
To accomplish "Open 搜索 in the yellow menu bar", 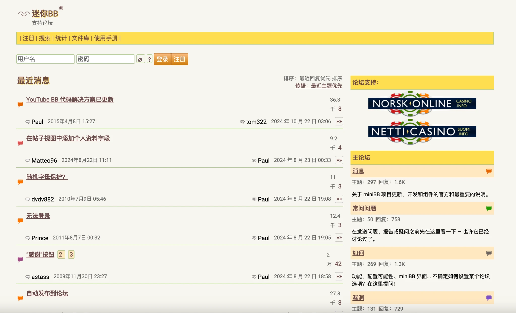I will pyautogui.click(x=45, y=38).
